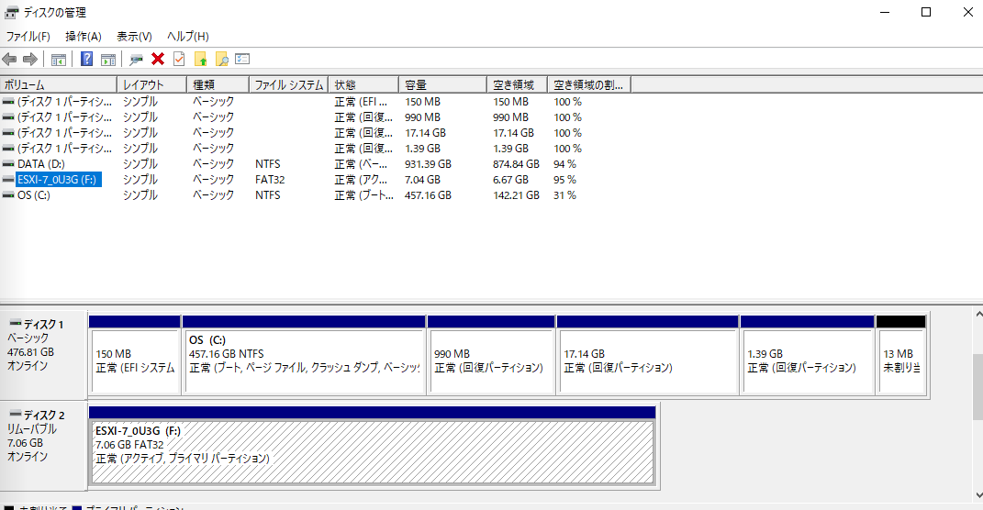Click the drive icon beside DATA (D:)

coord(8,164)
